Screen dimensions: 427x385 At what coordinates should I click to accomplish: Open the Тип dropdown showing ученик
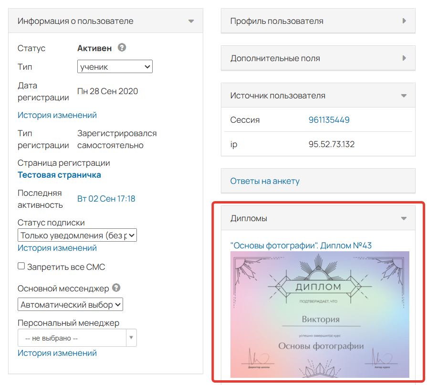coord(115,67)
